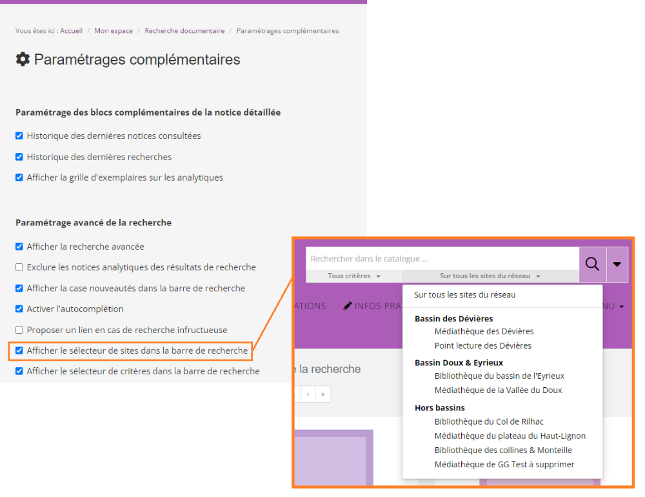645x497 pixels.
Task: Click the catalogue search input field
Action: pos(442,259)
